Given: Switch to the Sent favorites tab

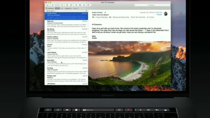Looking at the screenshot, I should click(62, 8).
